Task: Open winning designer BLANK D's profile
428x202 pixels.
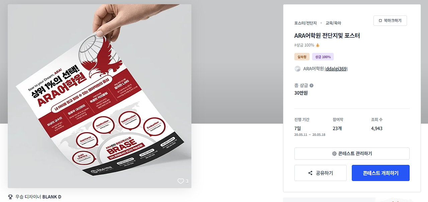Action: (52, 197)
